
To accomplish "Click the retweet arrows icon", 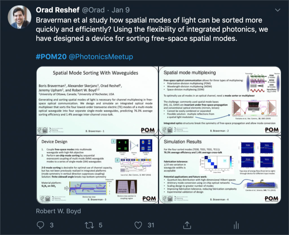I will click(89, 225).
